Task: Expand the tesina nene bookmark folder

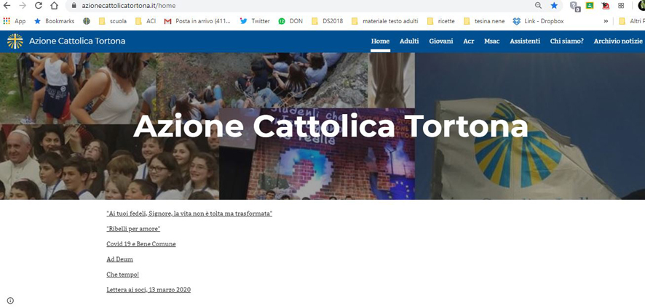Action: pos(483,21)
